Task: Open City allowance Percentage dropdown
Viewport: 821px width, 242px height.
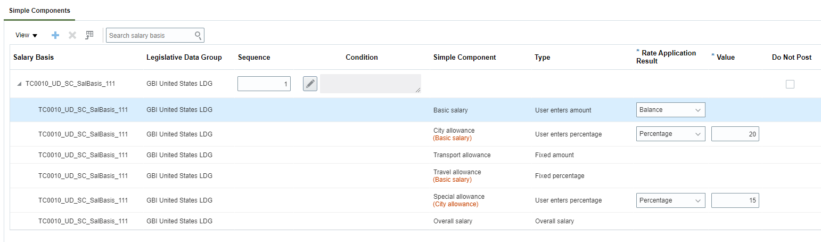Action: pyautogui.click(x=670, y=134)
